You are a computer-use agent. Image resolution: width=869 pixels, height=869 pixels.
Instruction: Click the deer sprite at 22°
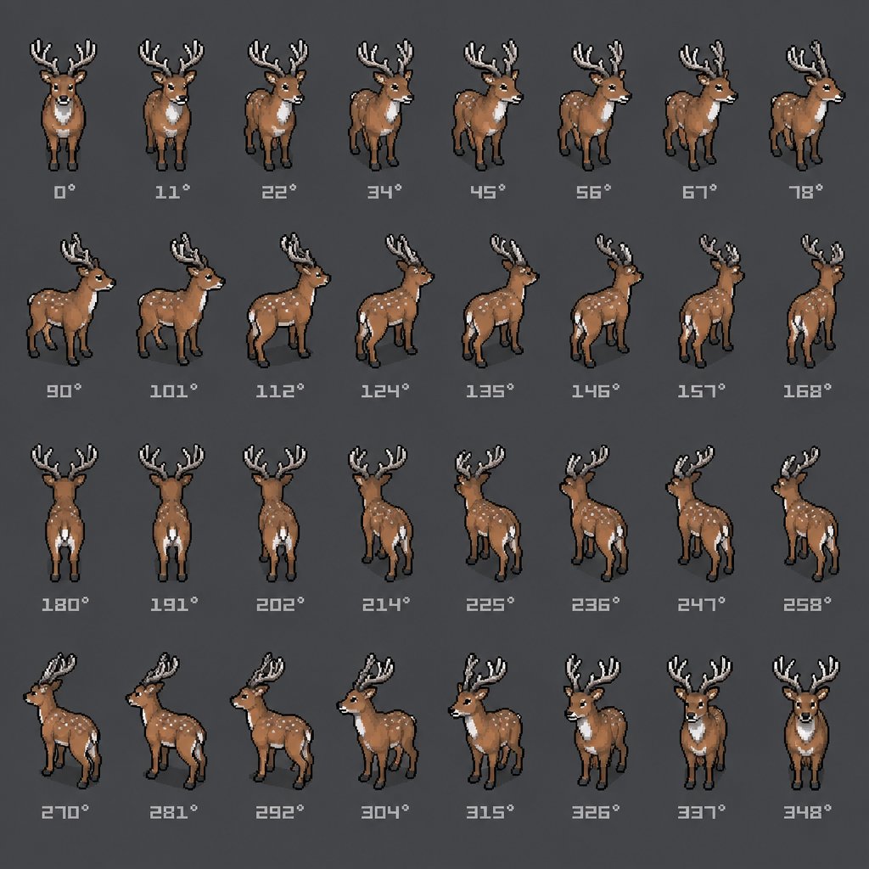pyautogui.click(x=276, y=104)
